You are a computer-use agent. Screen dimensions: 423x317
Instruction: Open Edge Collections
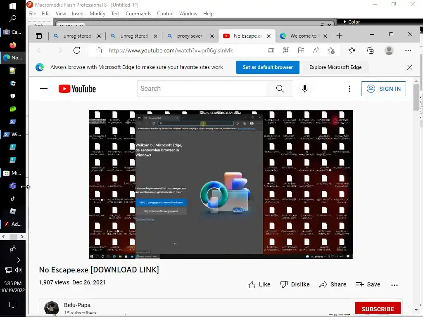pos(370,50)
